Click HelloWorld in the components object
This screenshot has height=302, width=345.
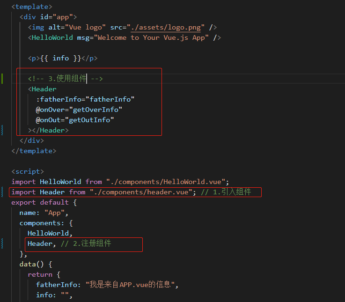pos(48,233)
